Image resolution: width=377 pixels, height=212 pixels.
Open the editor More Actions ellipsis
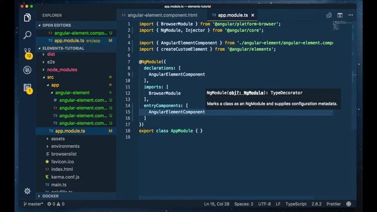(x=350, y=15)
